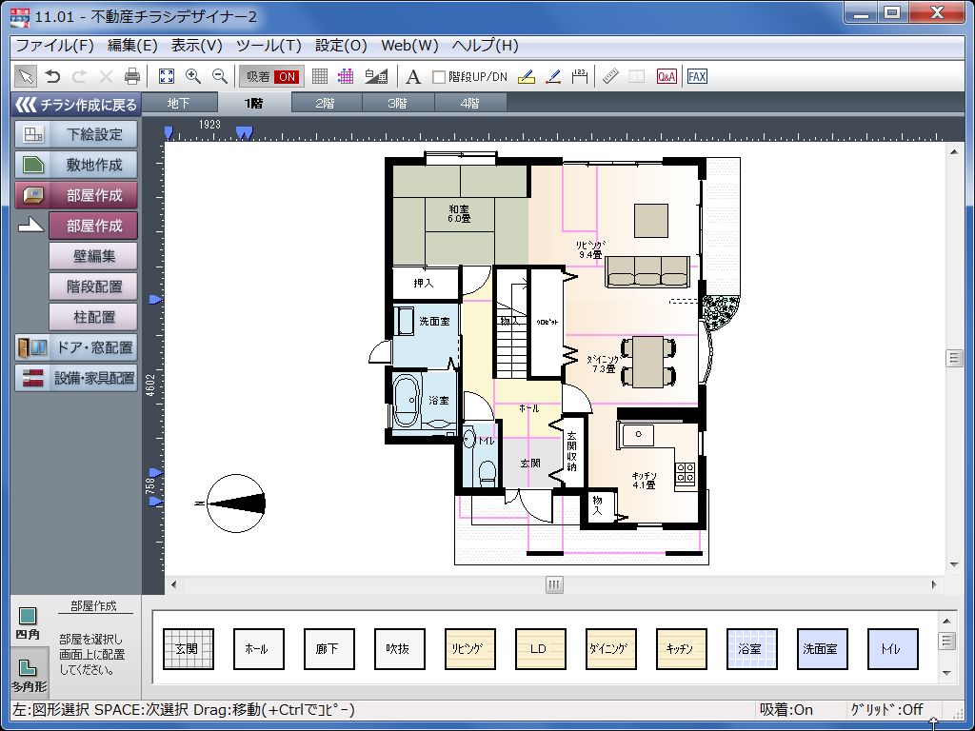Screen dimensions: 975x731
Task: Click the FAX icon in toolbar
Action: coord(697,76)
